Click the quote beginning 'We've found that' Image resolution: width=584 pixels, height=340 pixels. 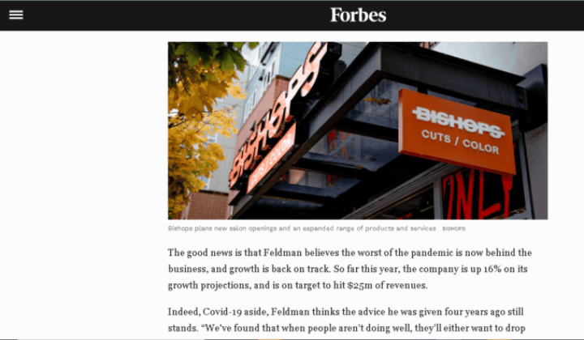point(363,328)
